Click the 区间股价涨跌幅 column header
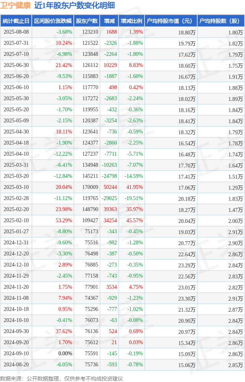Viewport: 245px width, 382px height. click(x=53, y=21)
